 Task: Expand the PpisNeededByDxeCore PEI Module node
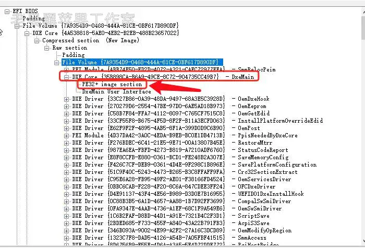point(67,136)
